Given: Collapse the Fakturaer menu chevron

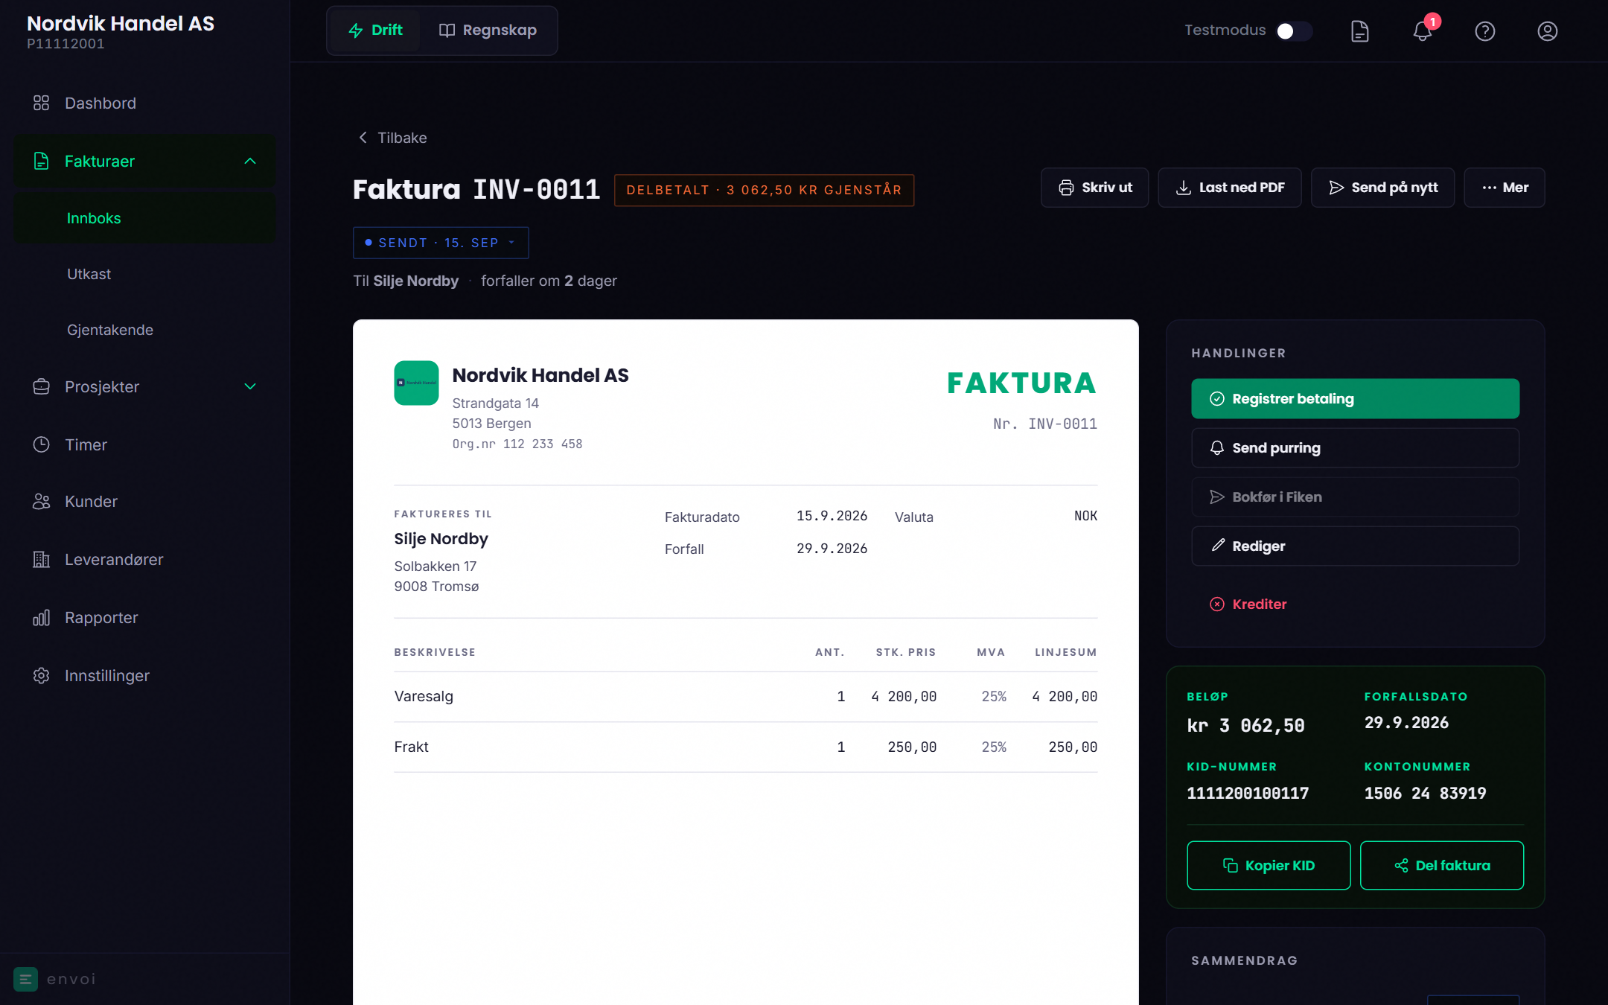Looking at the screenshot, I should pos(250,161).
